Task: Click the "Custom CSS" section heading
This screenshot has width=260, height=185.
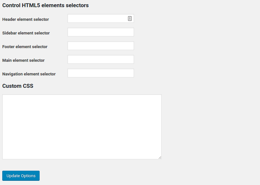Action: point(18,86)
